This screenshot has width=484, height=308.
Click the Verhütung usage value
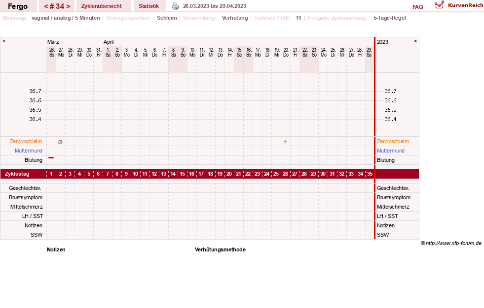235,18
